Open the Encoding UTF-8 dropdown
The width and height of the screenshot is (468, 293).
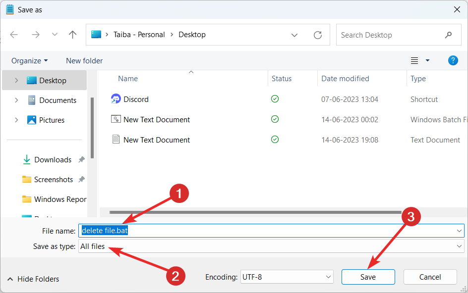coord(287,277)
